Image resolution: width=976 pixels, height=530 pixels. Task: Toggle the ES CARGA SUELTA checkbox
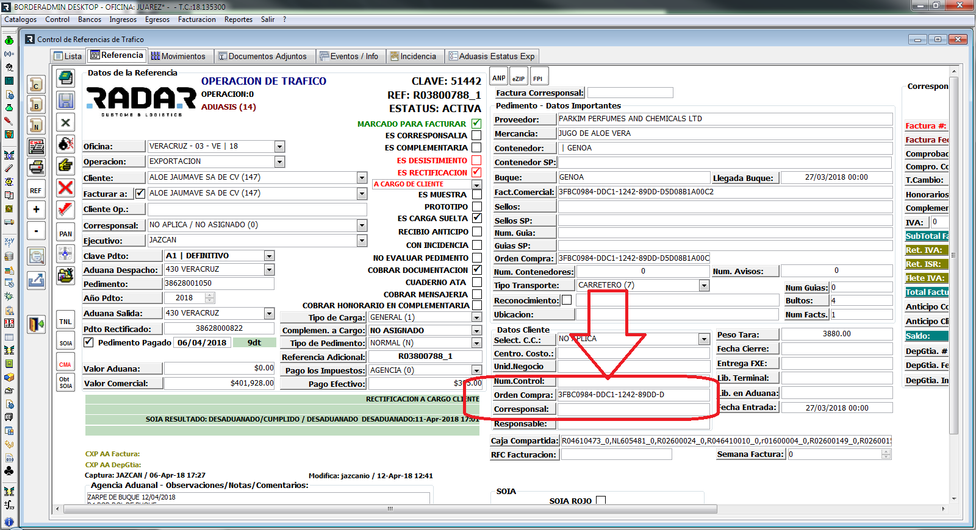pyautogui.click(x=476, y=218)
